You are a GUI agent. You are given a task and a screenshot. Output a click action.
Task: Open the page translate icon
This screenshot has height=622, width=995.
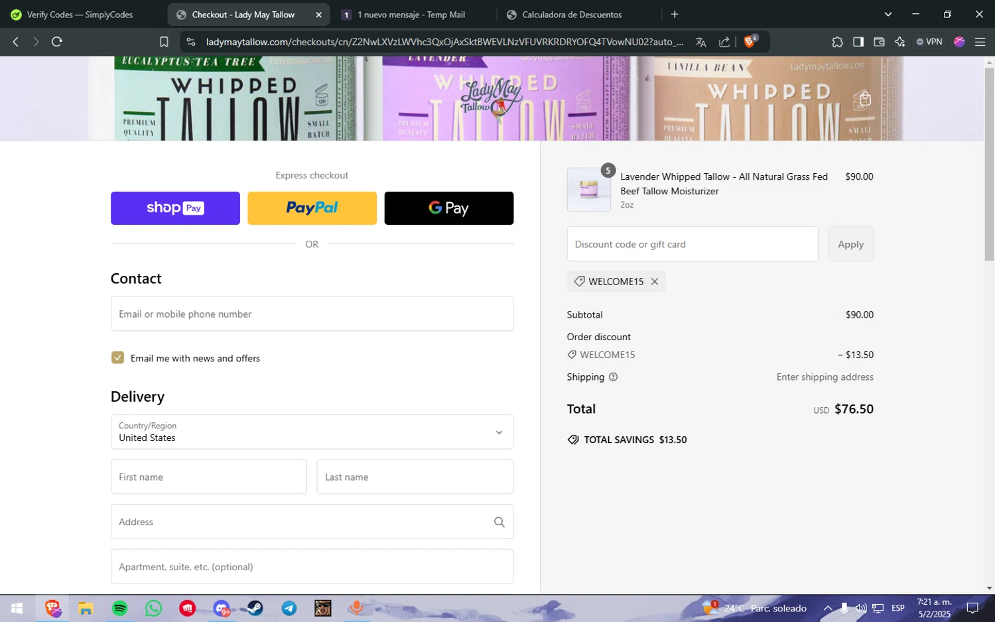[700, 42]
